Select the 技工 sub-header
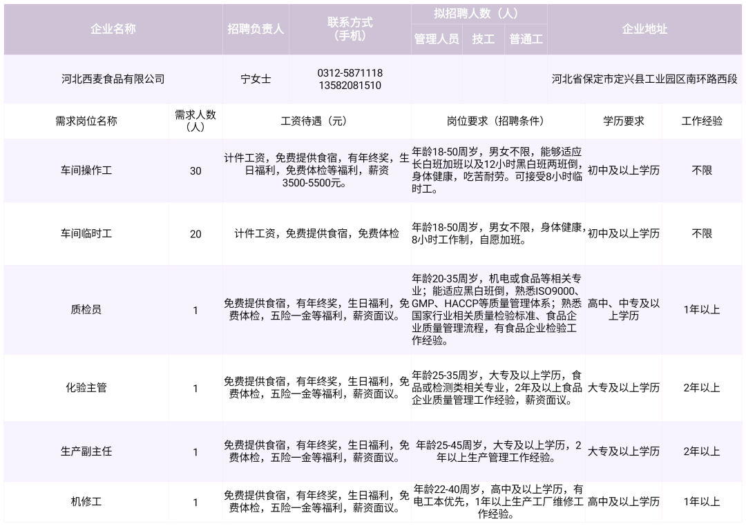The width and height of the screenshot is (746, 526). pos(484,39)
